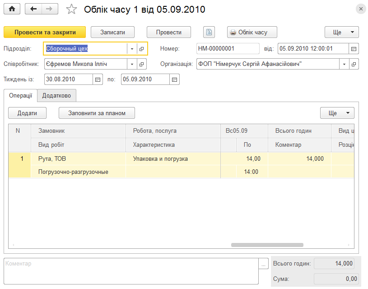Open Підрозділ field's linked item icon

[141, 49]
